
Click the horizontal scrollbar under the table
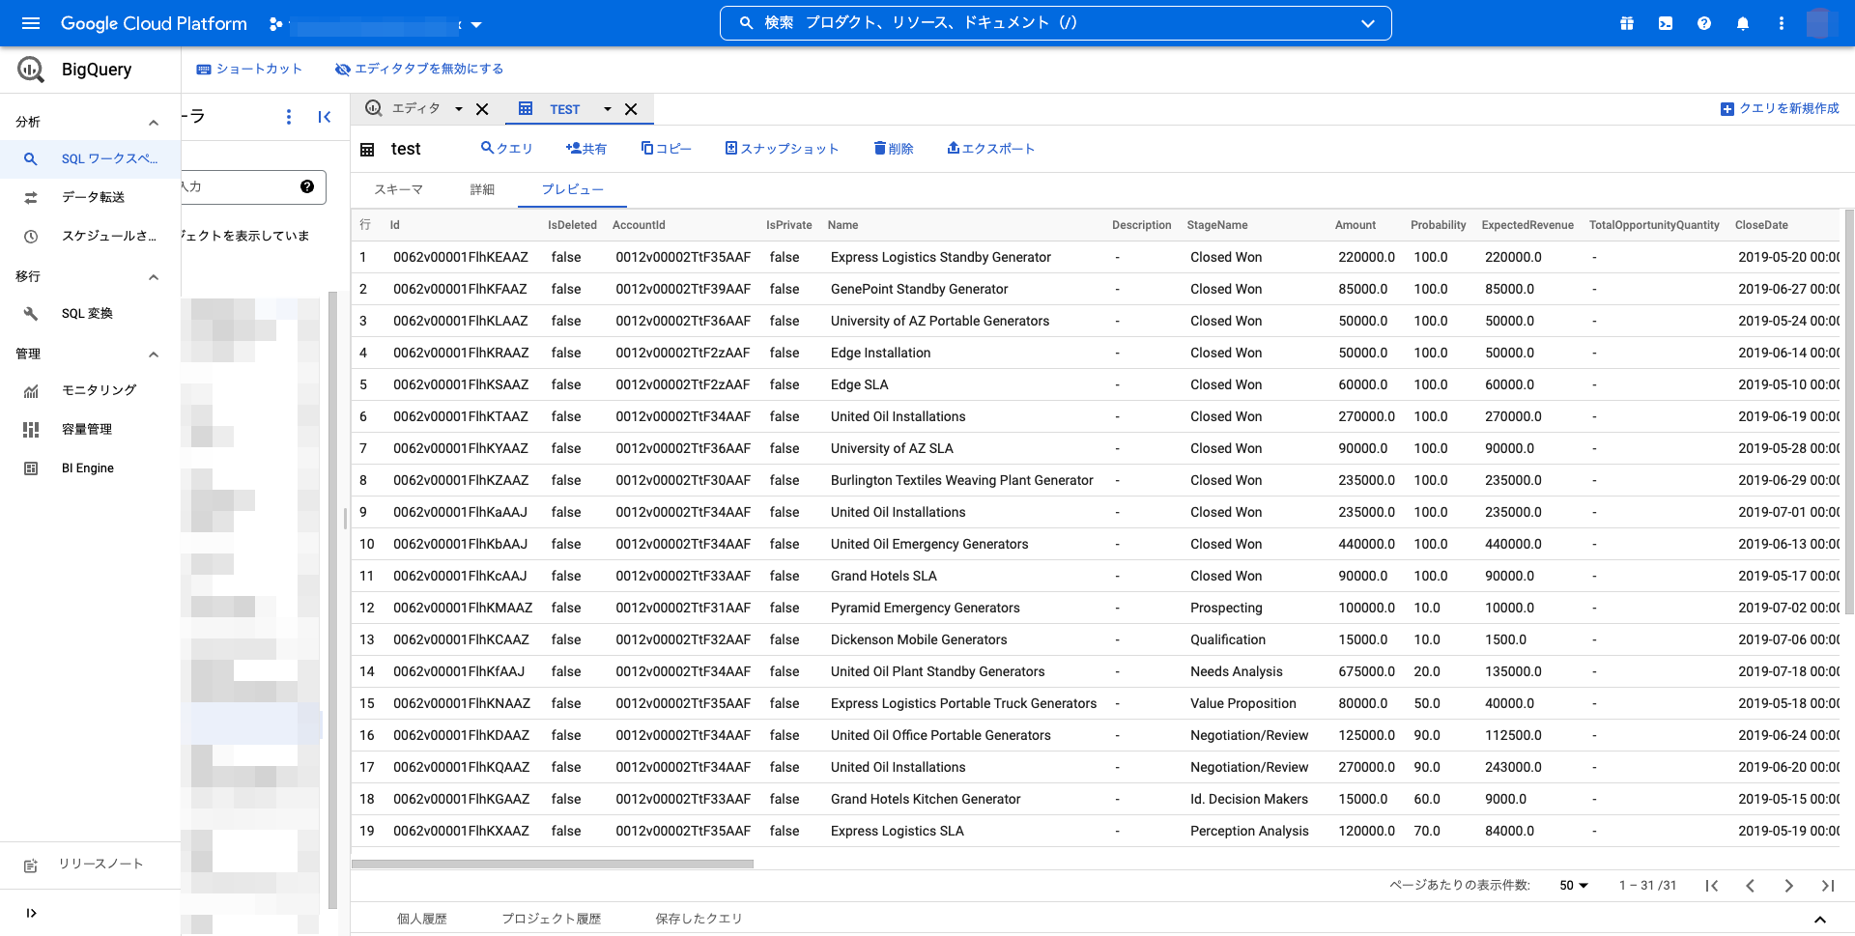(x=553, y=865)
